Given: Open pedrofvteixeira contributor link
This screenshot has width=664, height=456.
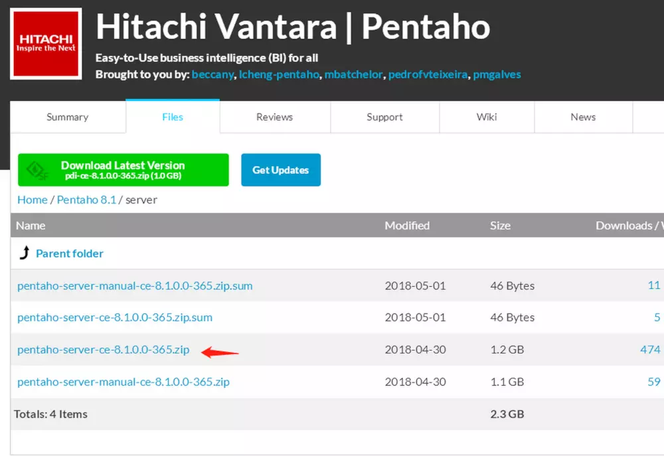Looking at the screenshot, I should click(428, 74).
